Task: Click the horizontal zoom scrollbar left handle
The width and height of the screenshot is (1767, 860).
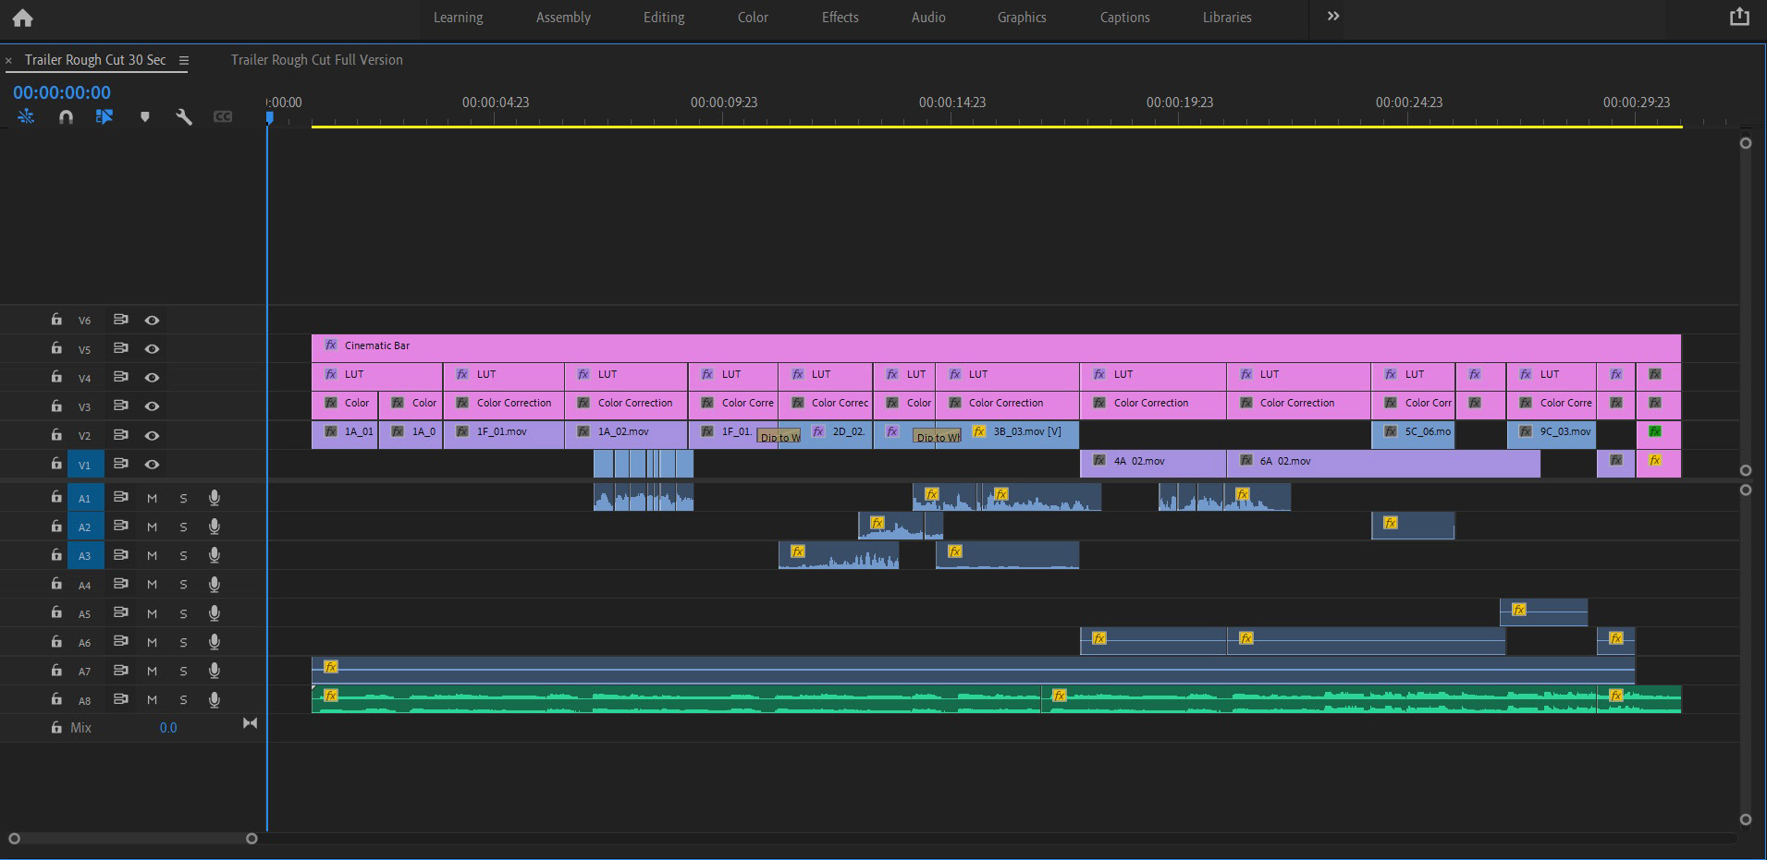Action: (14, 839)
